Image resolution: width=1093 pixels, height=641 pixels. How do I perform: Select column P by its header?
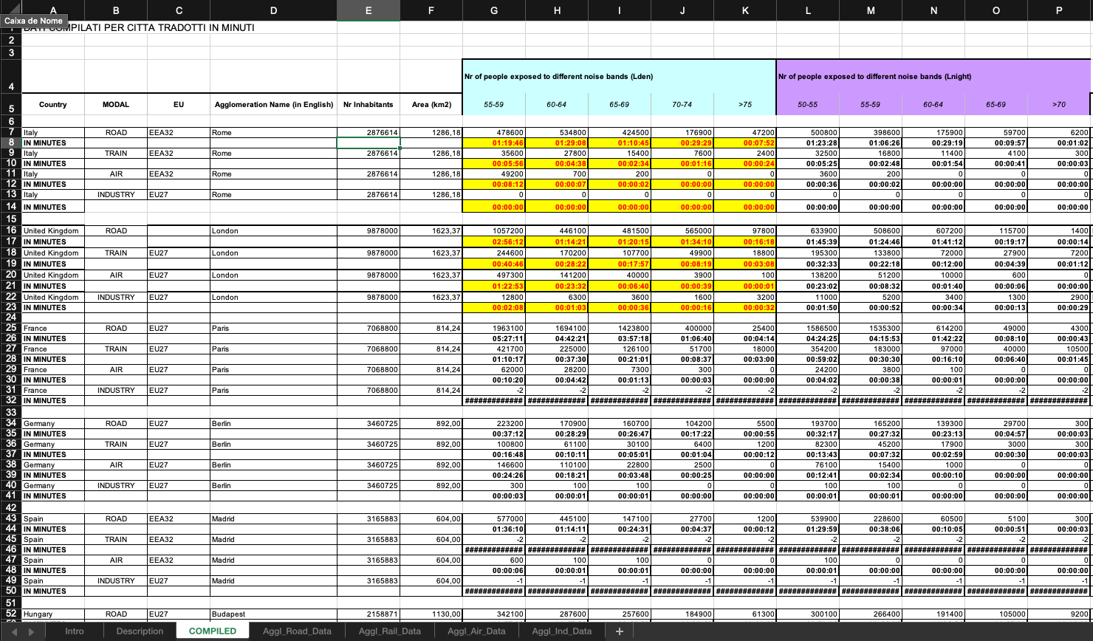[1059, 10]
